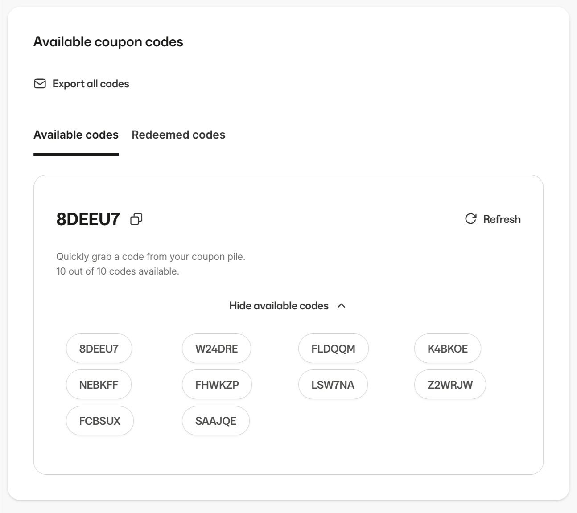Open Export all codes
Screen dimensions: 577x513
click(90, 83)
